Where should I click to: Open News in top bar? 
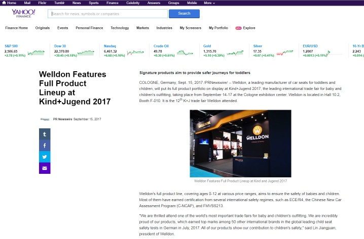(77, 3)
